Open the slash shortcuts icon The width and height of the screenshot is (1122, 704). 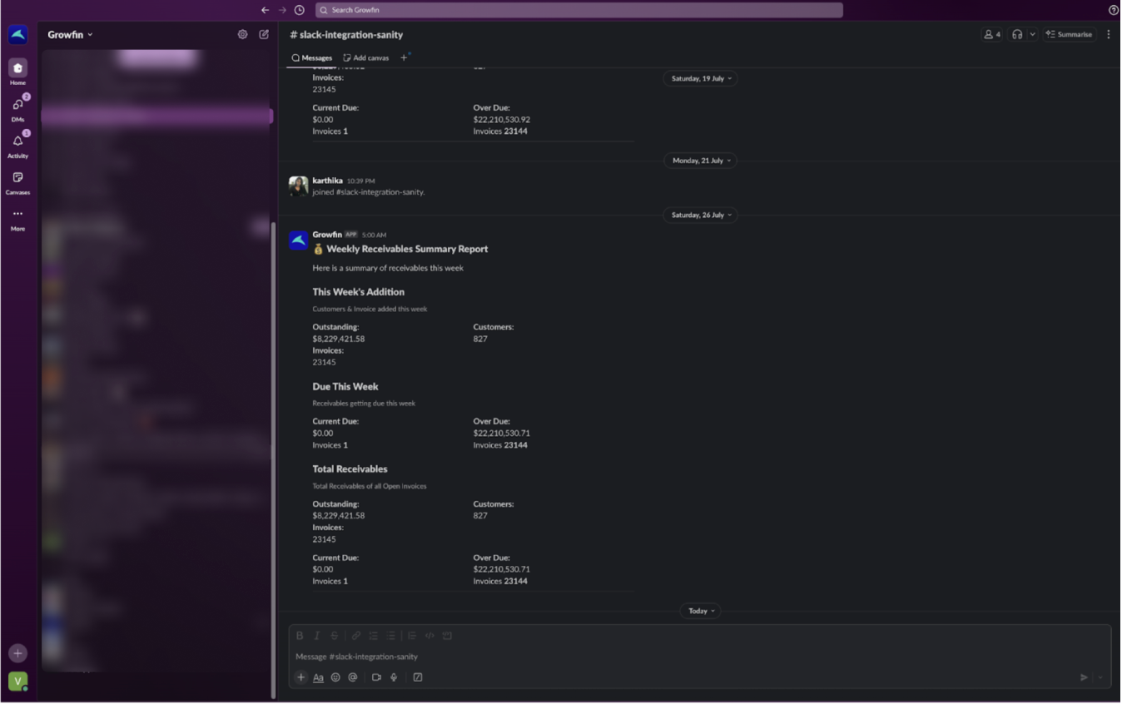point(418,678)
